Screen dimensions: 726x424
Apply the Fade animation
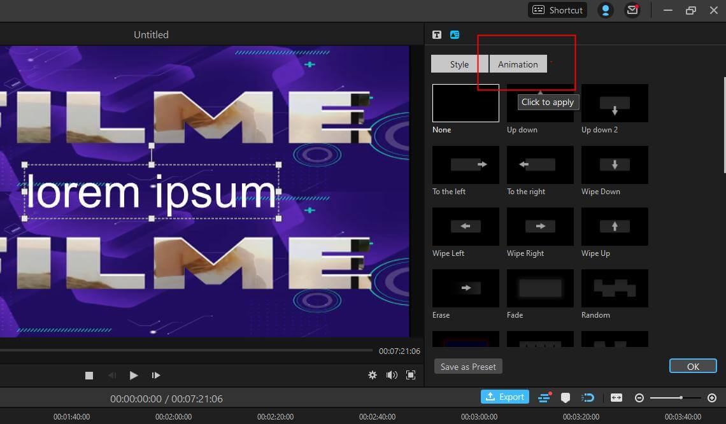[x=540, y=288]
